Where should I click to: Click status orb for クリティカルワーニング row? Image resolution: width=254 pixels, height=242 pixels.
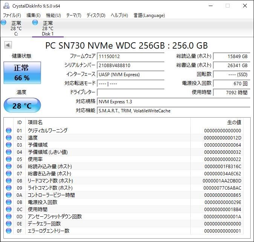pos(9,130)
